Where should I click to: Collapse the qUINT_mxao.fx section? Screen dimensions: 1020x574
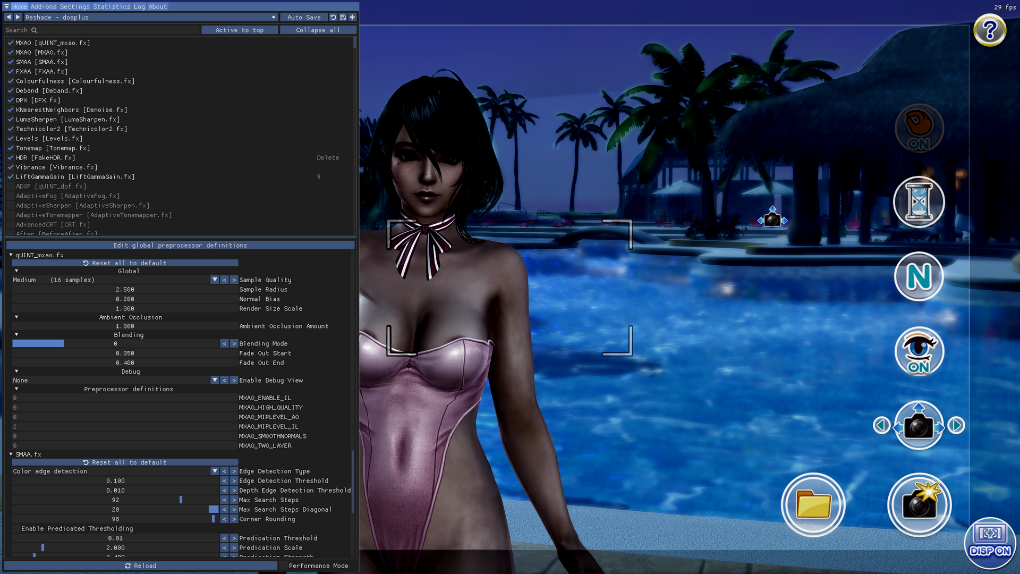pos(11,255)
